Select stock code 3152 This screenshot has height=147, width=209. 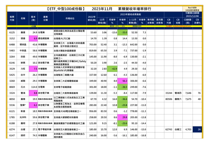[12, 39]
